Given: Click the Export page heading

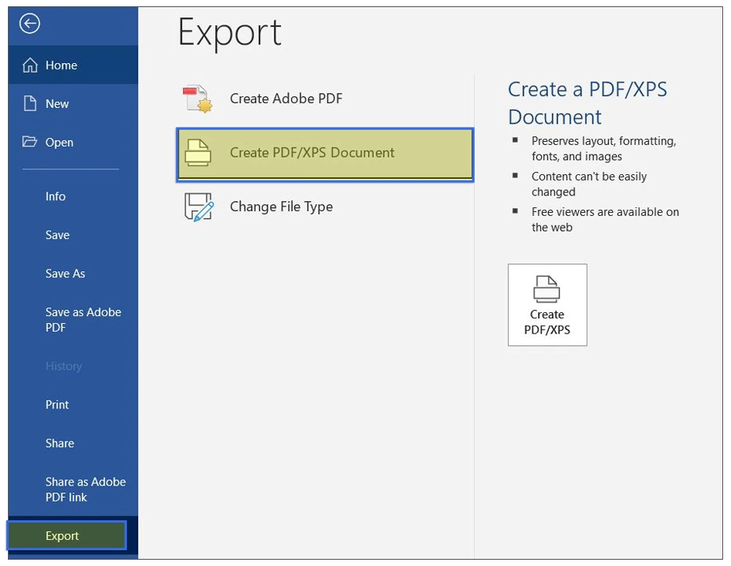Looking at the screenshot, I should 229,34.
